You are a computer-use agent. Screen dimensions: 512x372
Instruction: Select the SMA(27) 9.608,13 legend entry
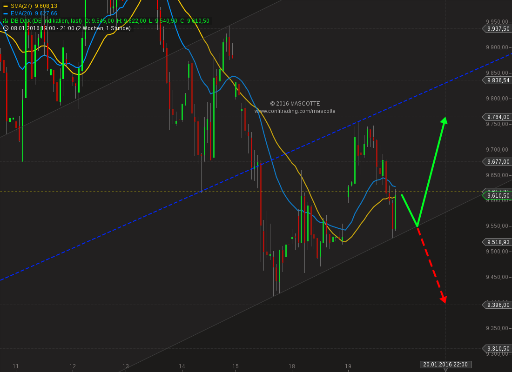point(30,6)
